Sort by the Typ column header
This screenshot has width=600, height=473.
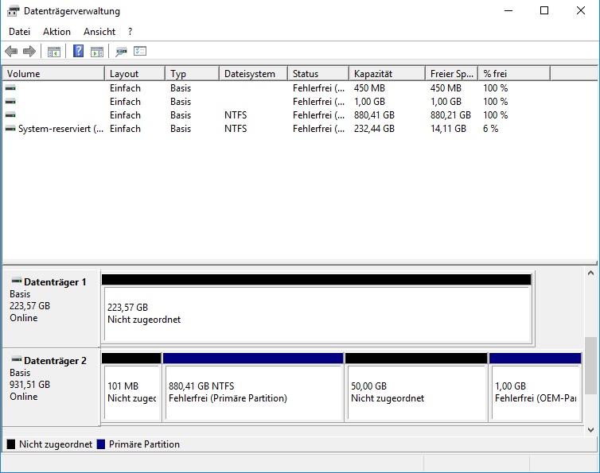(192, 73)
